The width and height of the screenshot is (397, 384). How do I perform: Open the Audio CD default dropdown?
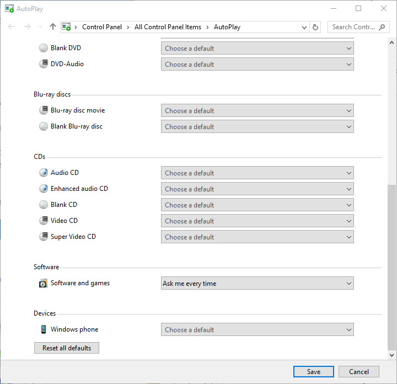tap(257, 173)
